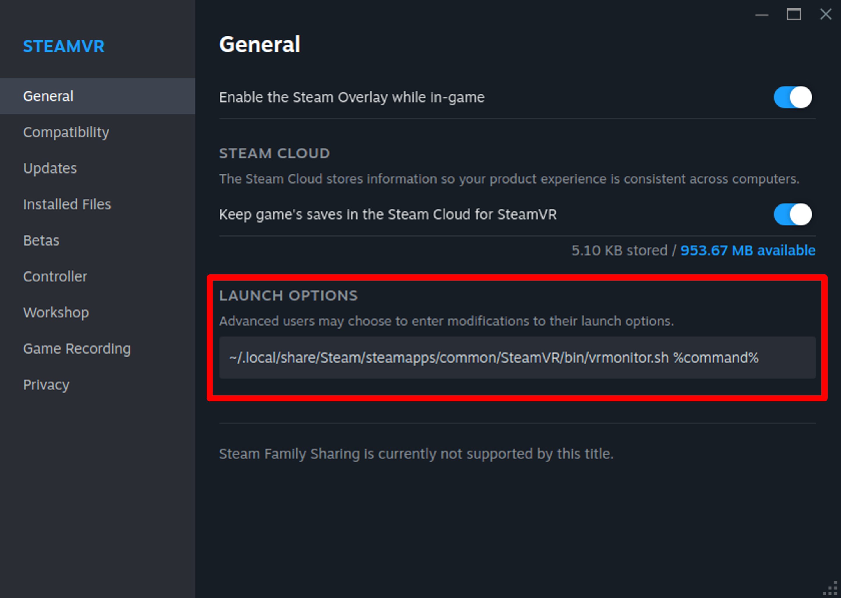Open the Updates section
841x598 pixels.
tap(50, 168)
